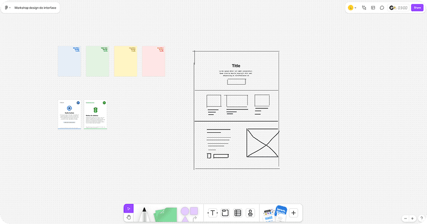Select the Section tool
The image size is (427, 224).
click(225, 213)
